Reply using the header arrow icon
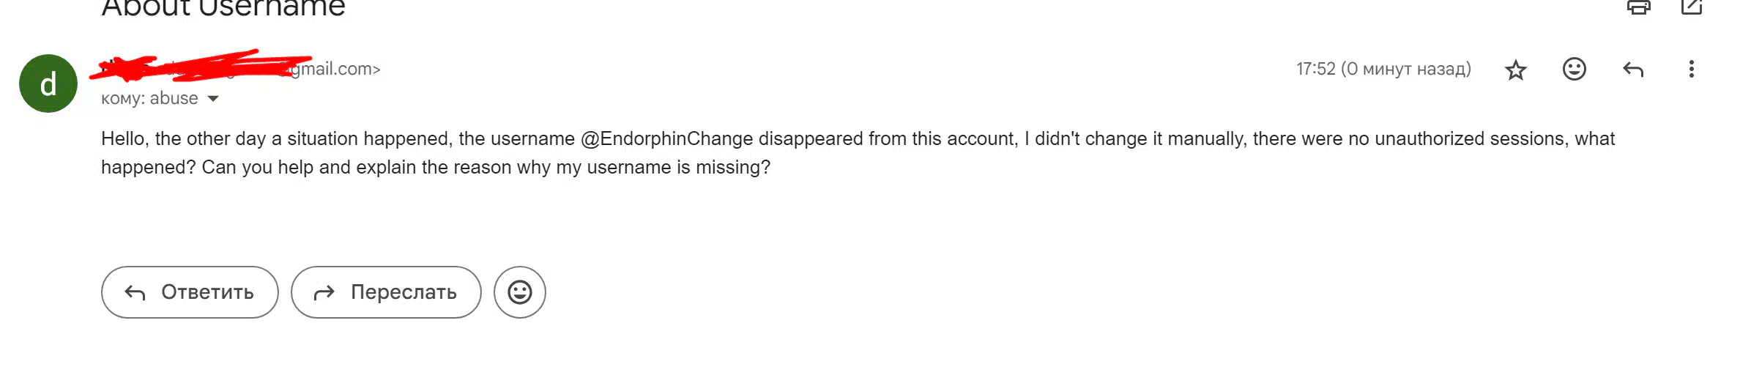This screenshot has height=375, width=1751. (1633, 70)
